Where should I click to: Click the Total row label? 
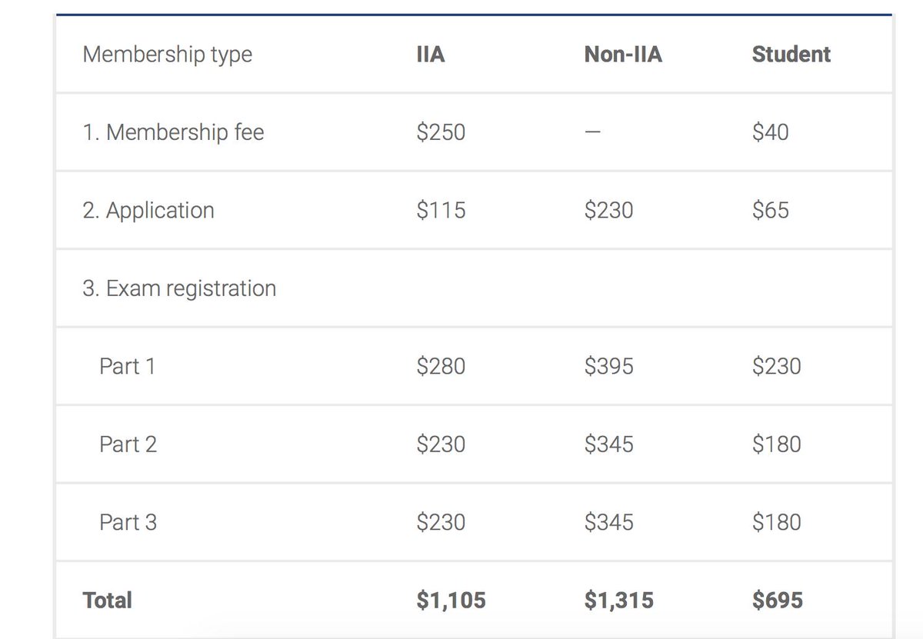click(108, 600)
